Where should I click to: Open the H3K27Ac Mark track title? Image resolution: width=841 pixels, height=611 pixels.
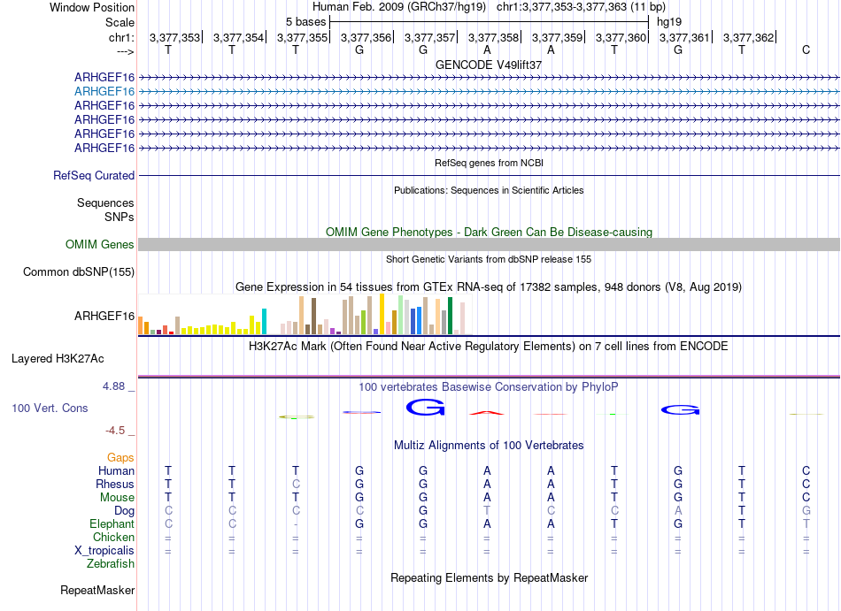click(x=489, y=347)
